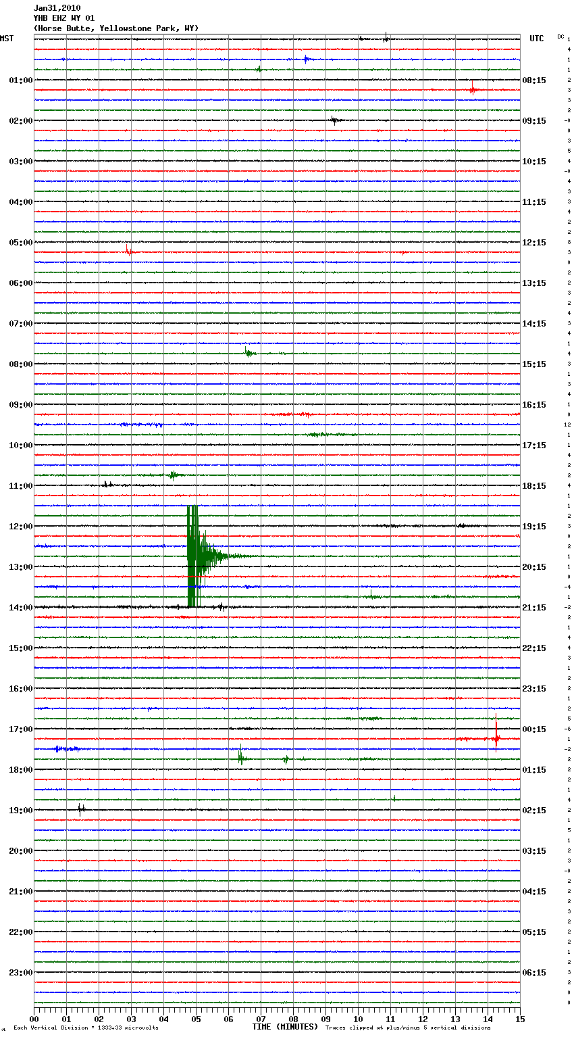The width and height of the screenshot is (574, 1037).
Task: Select the 02:00 MST time label
Action: point(21,121)
